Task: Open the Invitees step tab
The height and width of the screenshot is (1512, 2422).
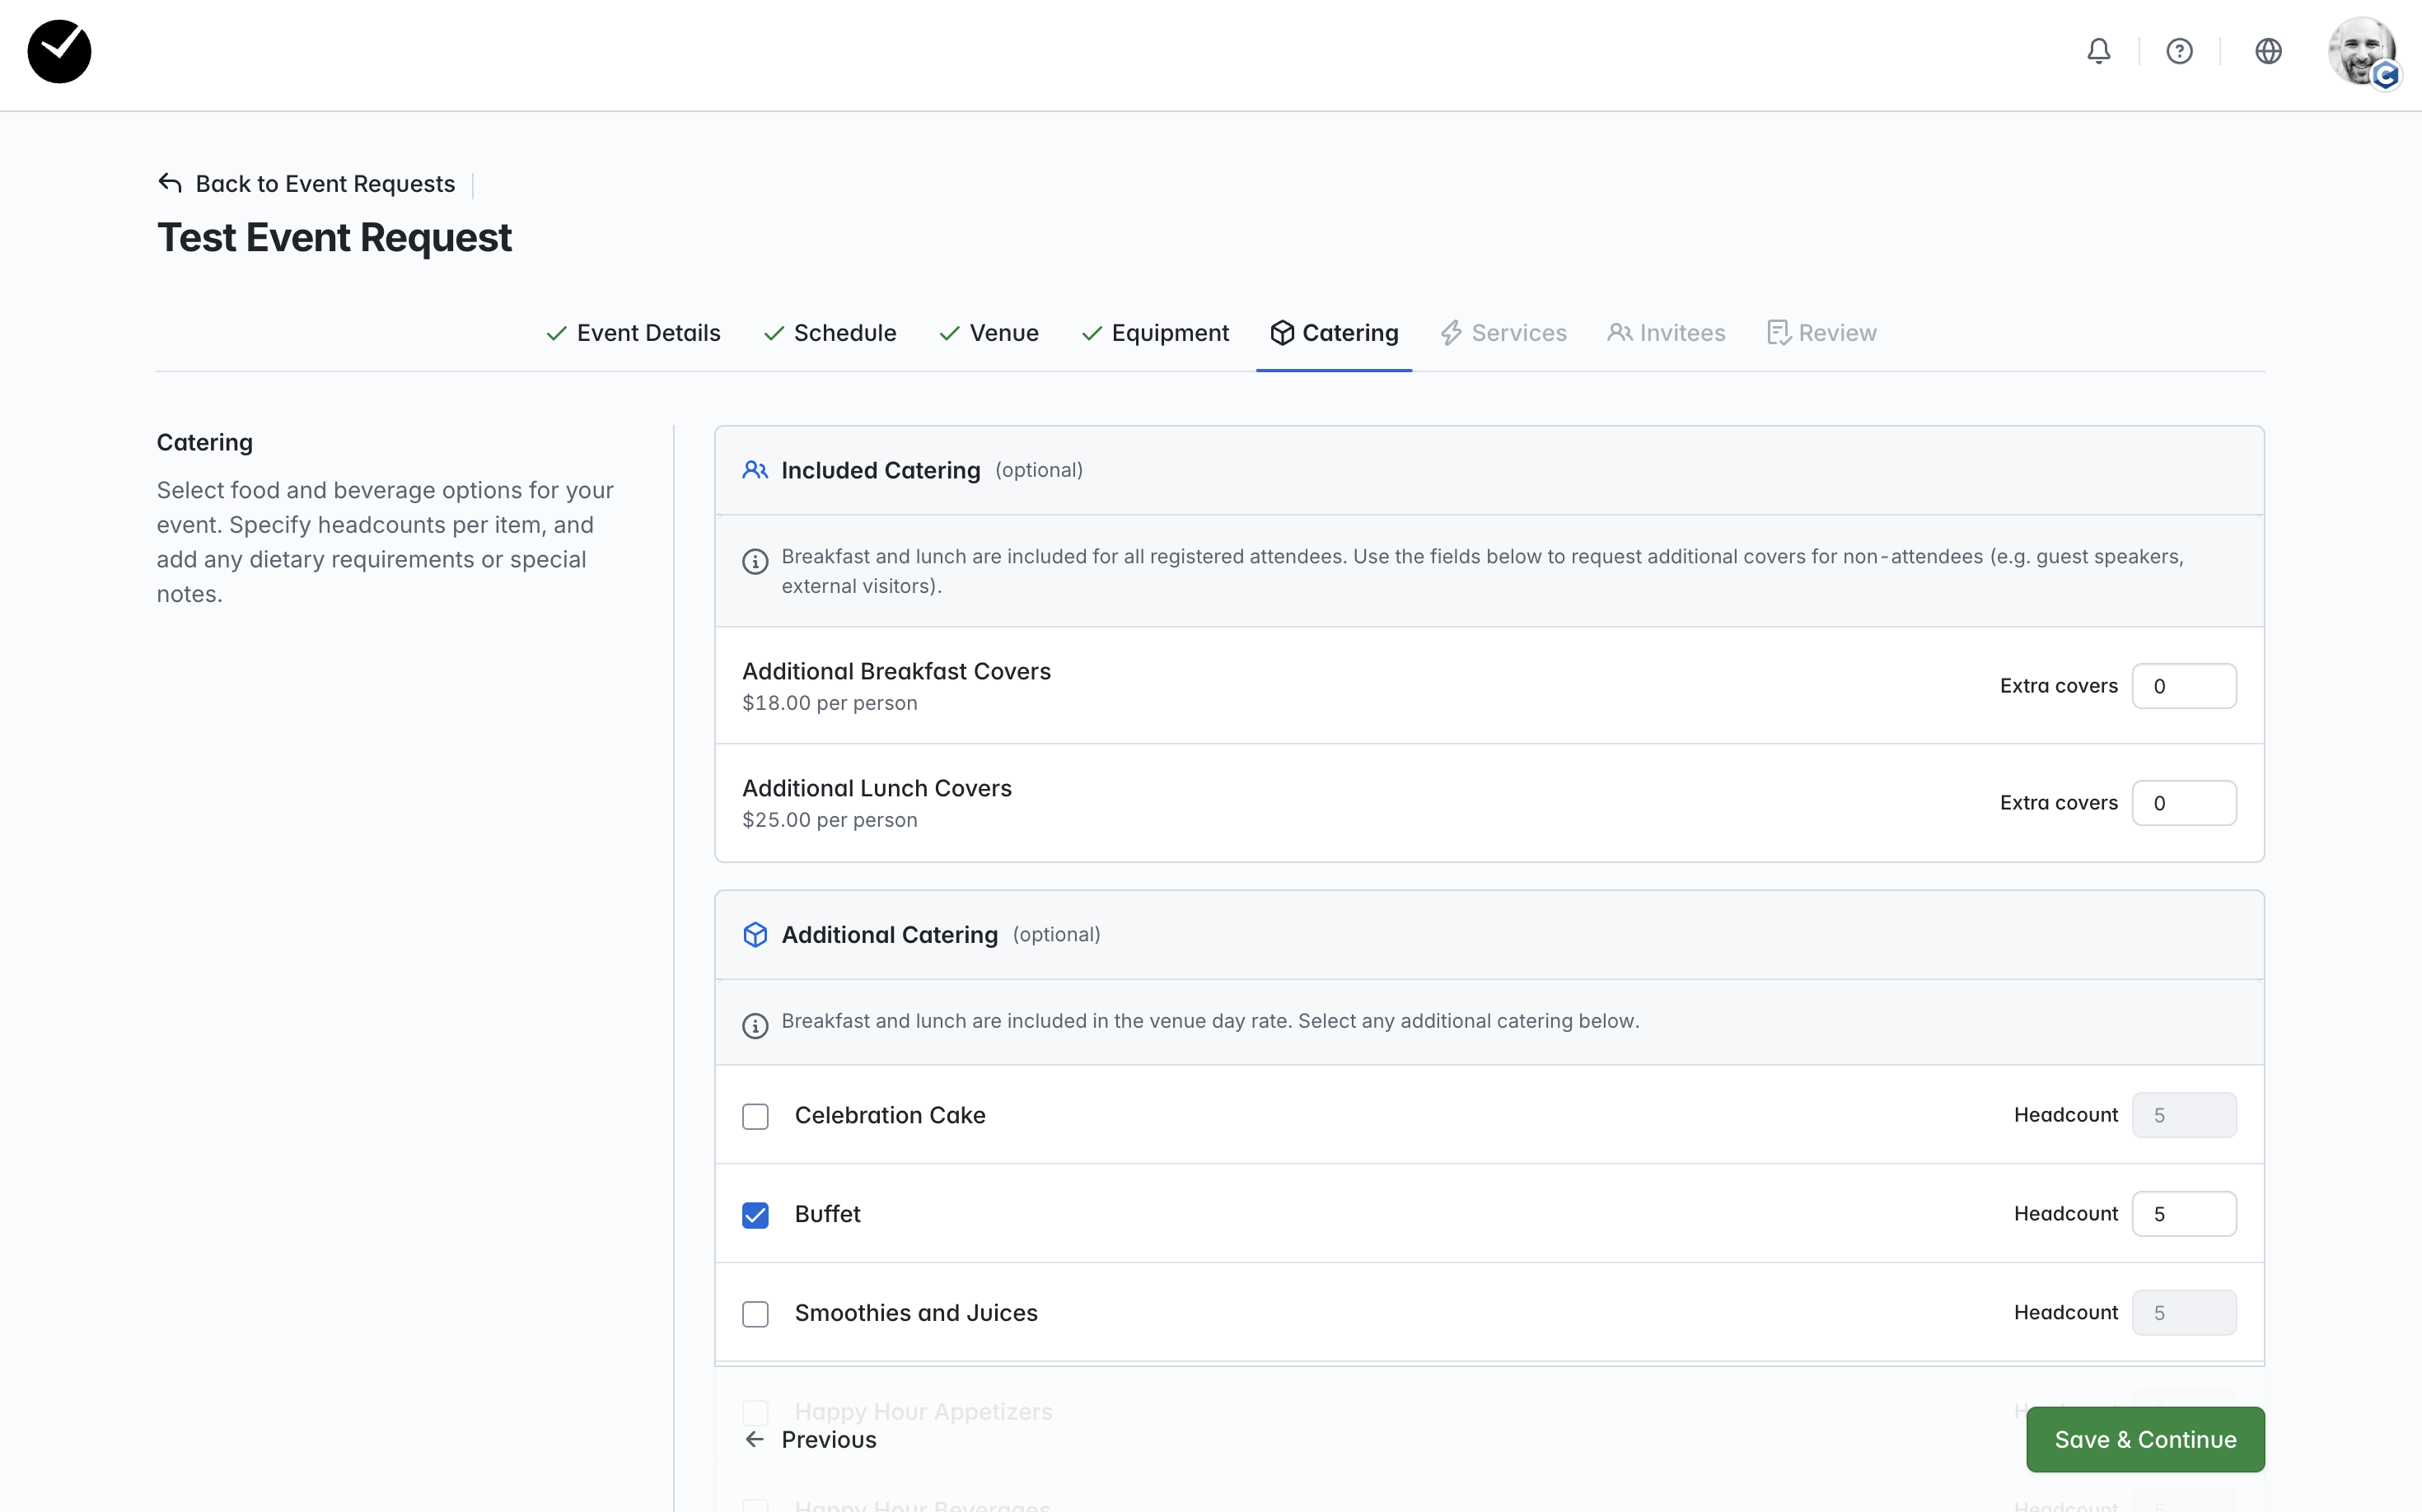Action: 1666,333
